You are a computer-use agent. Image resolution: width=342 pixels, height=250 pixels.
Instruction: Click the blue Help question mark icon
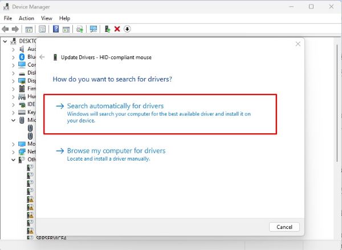56,29
